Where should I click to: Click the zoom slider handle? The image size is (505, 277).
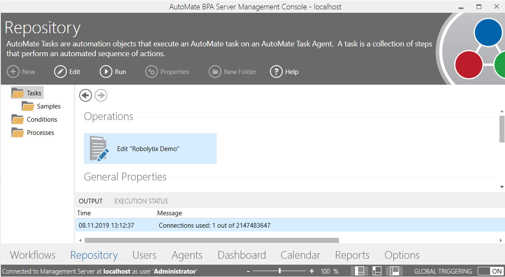point(280,271)
